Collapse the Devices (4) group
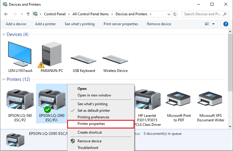 [4, 34]
